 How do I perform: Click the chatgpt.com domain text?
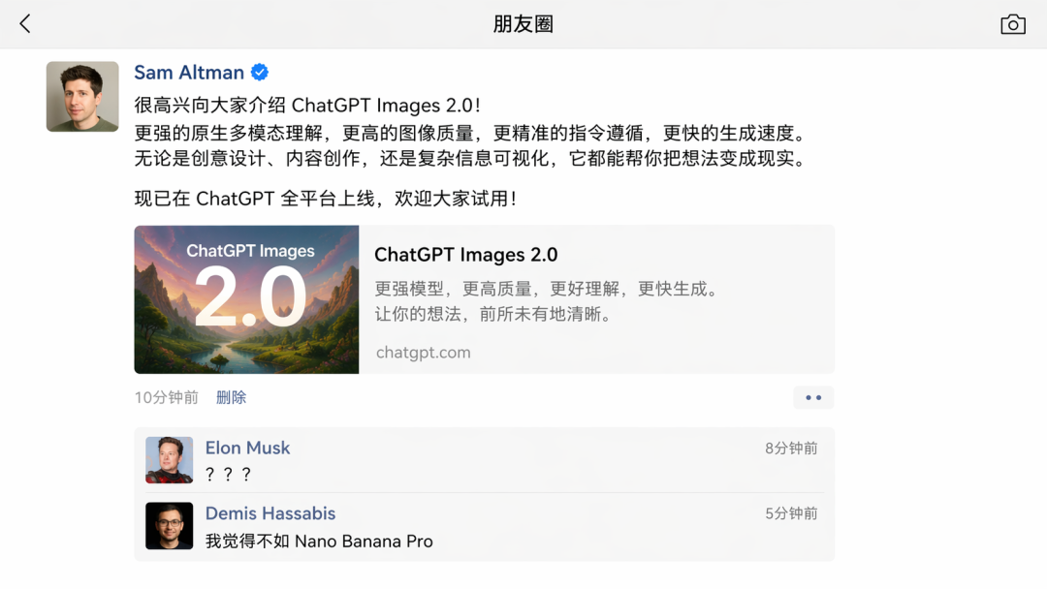point(423,353)
